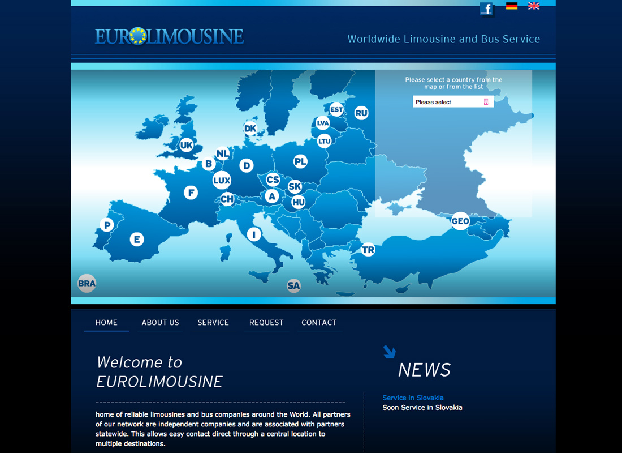
Task: Select the EST marker for Estonia
Action: [336, 109]
